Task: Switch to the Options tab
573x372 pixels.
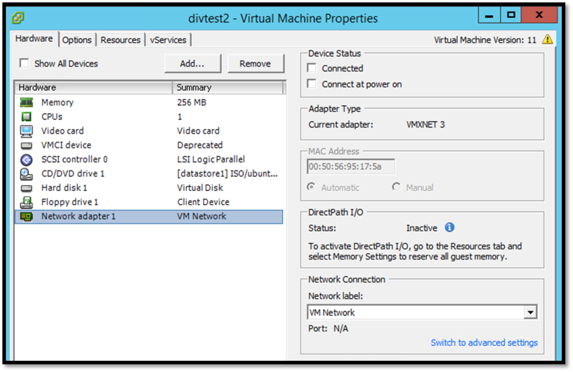Action: click(x=77, y=40)
